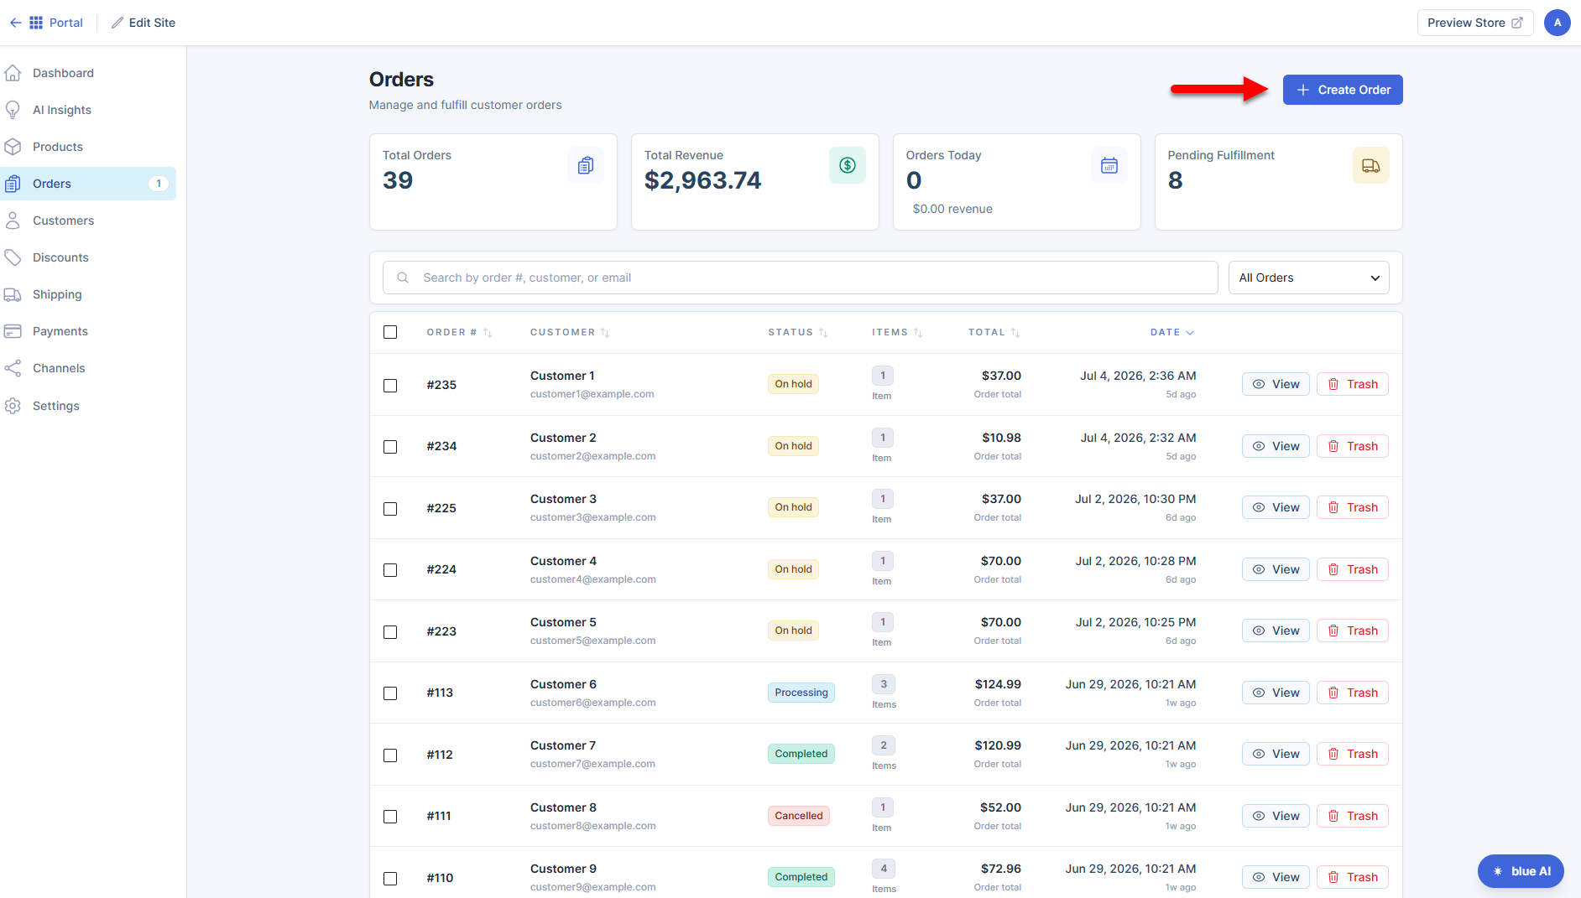The width and height of the screenshot is (1581, 898).
Task: Click the Total Orders clipboard icon
Action: click(x=586, y=166)
